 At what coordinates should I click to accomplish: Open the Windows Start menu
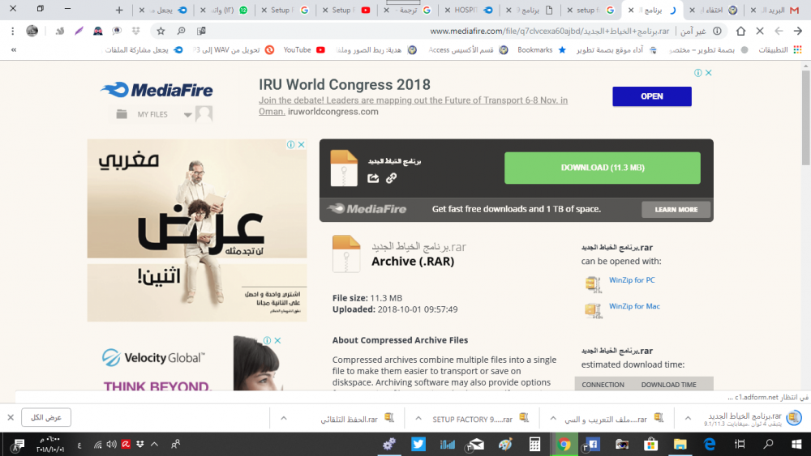pyautogui.click(x=796, y=444)
